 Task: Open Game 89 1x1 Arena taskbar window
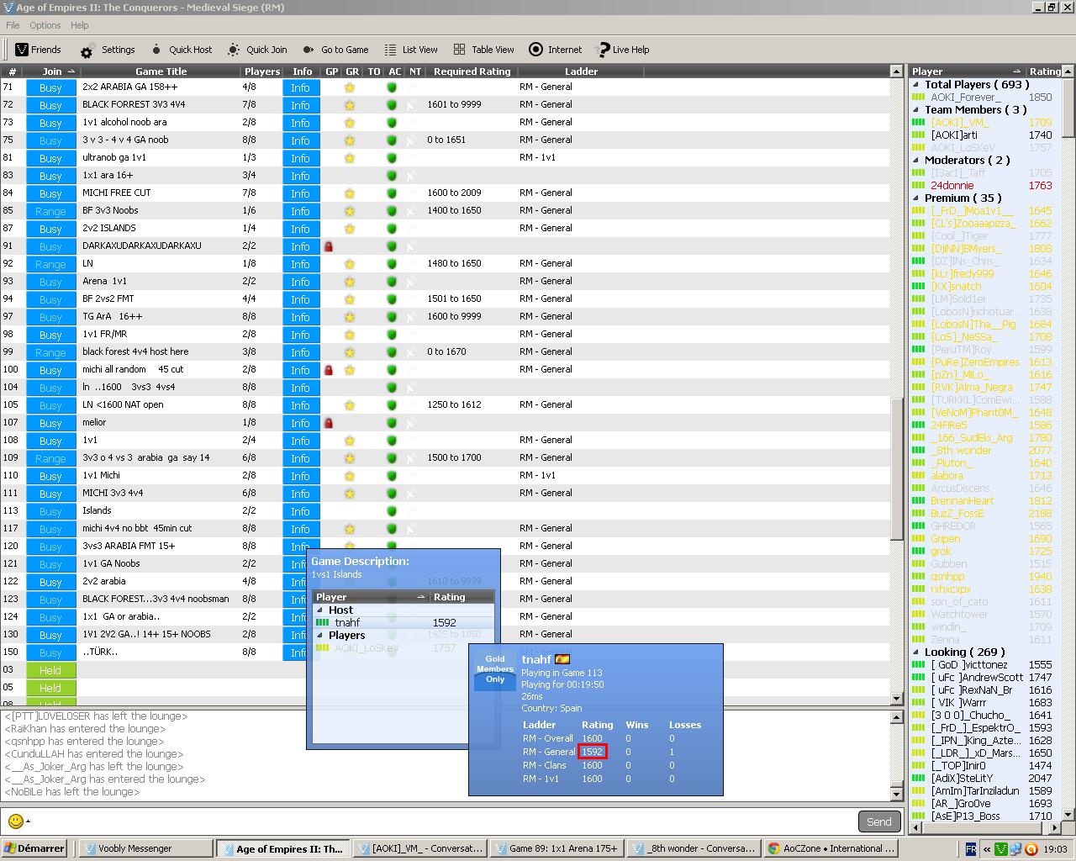click(x=556, y=848)
